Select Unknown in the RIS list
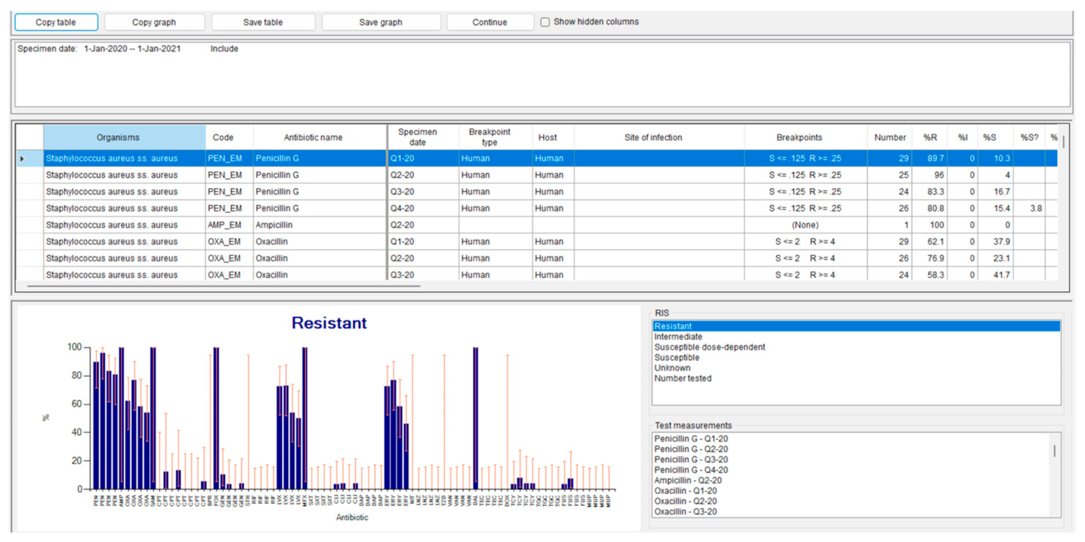1085x542 pixels. pyautogui.click(x=672, y=368)
